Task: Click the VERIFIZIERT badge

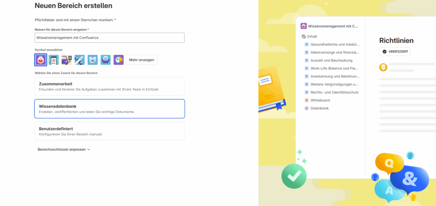Action: tap(395, 51)
